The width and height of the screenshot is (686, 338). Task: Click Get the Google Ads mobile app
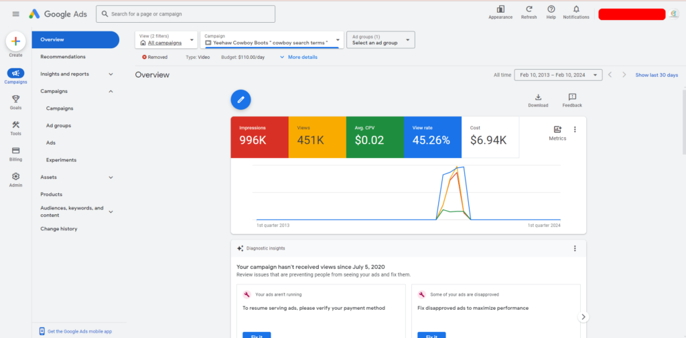80,331
